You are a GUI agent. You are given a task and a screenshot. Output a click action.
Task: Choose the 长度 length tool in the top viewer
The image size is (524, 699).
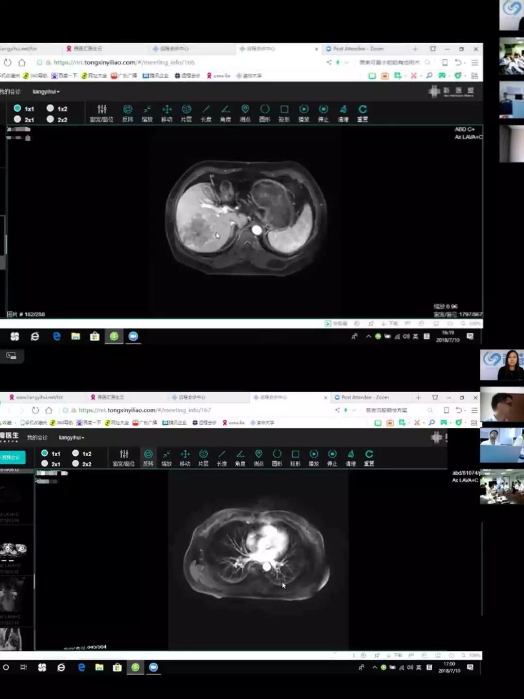[206, 113]
